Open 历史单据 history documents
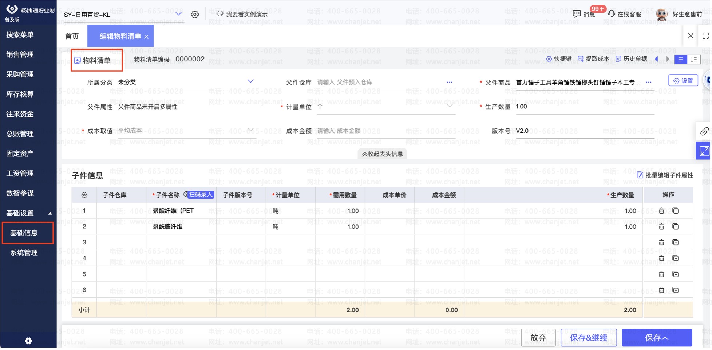This screenshot has height=350, width=712. click(x=631, y=59)
